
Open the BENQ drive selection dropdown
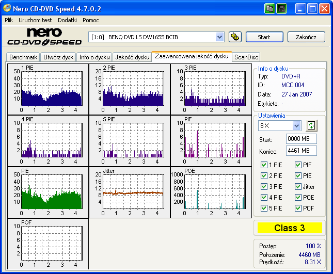[x=219, y=37]
